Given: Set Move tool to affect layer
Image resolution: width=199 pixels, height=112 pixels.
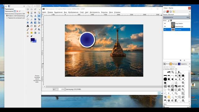Looking at the screenshot, I should [x=15, y=11].
